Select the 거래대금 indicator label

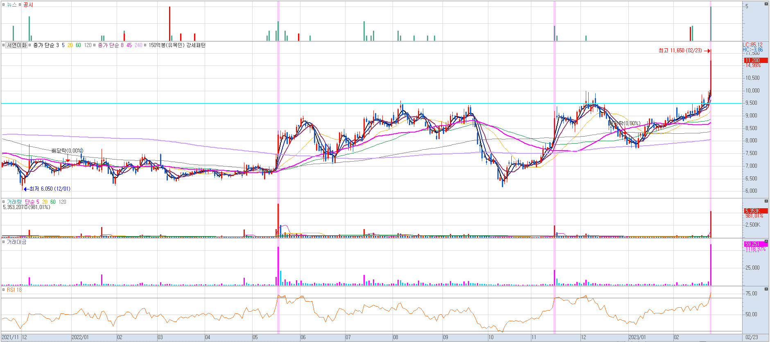17,242
